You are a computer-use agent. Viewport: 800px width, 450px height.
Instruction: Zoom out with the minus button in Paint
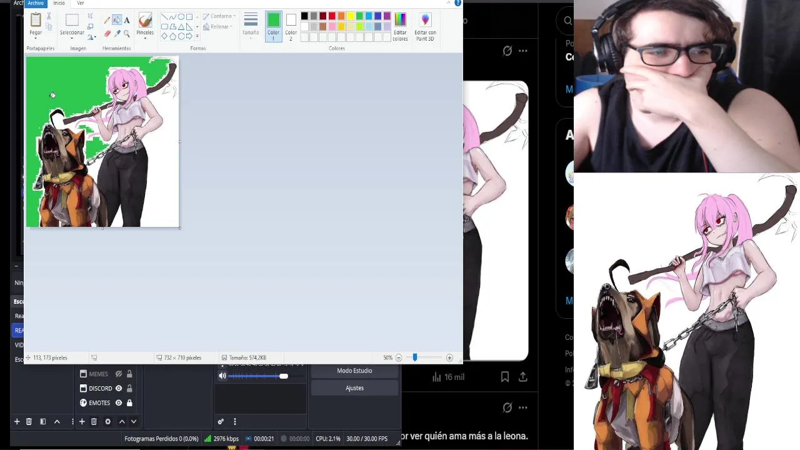(x=399, y=357)
